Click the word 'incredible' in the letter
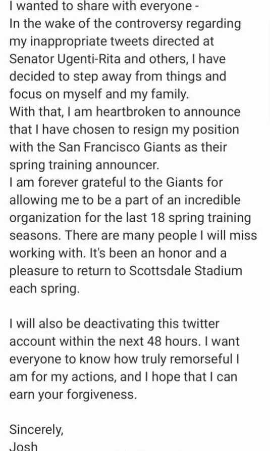This screenshot has width=270, height=451. coord(212,200)
